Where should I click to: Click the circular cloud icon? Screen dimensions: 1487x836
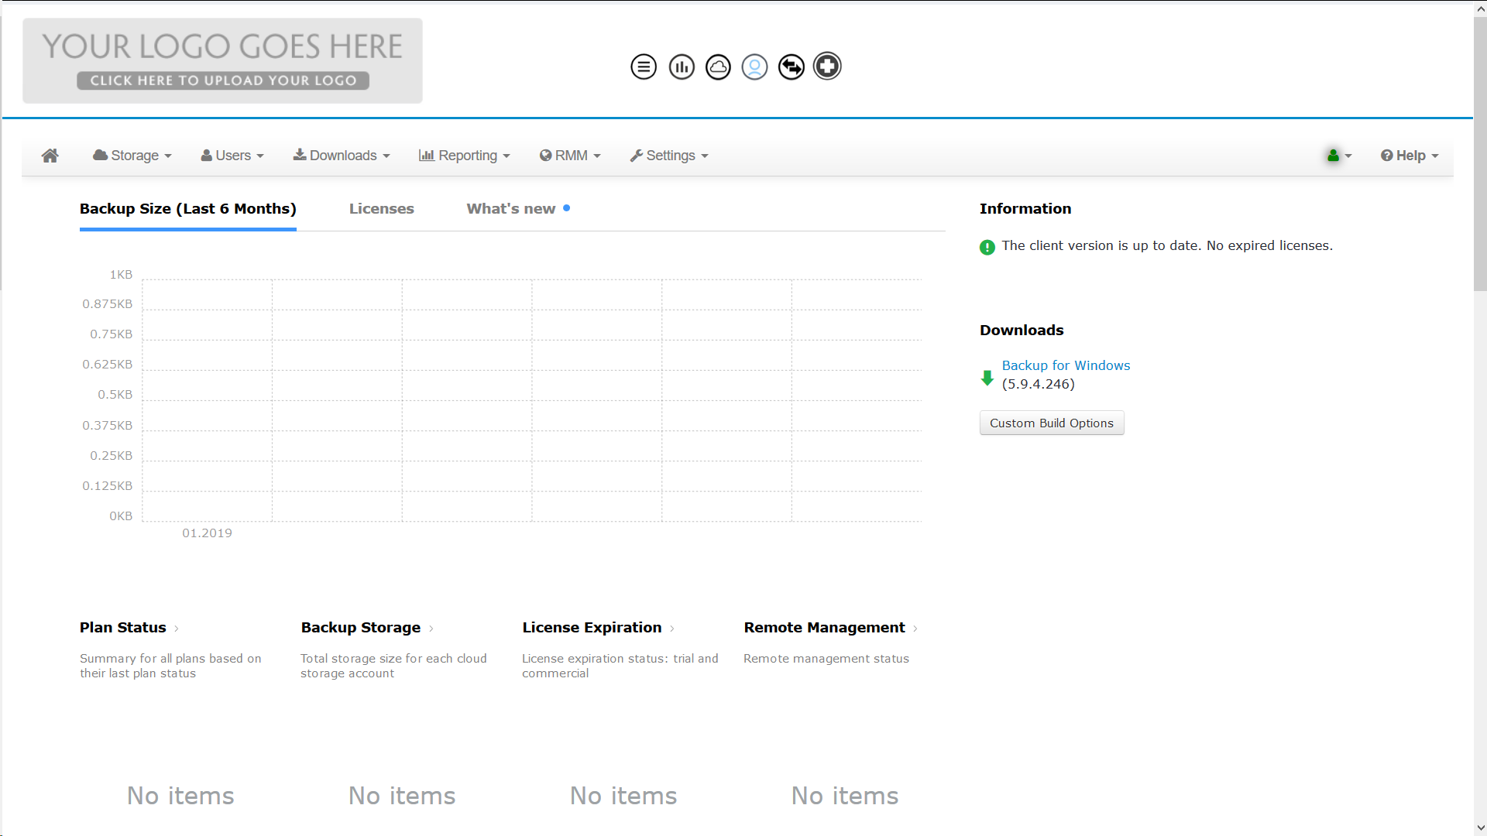718,67
